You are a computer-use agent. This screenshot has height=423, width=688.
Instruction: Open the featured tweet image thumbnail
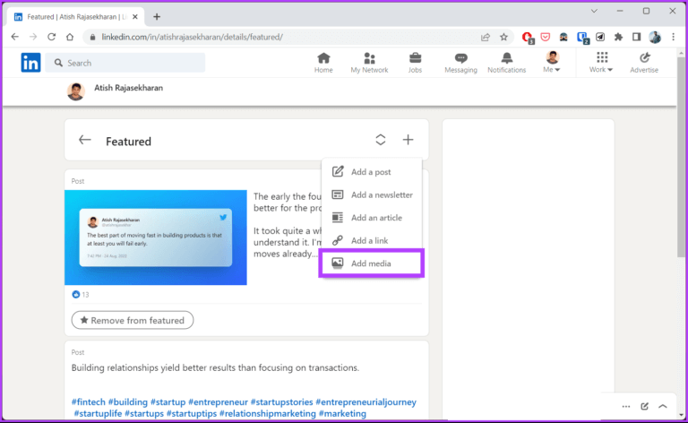tap(156, 237)
